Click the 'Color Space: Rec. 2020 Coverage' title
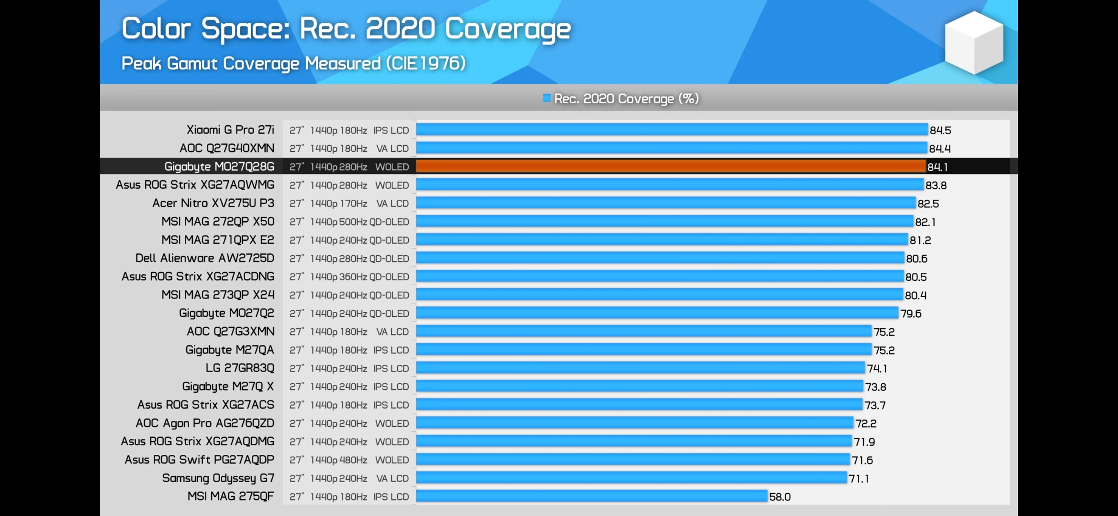1118x516 pixels. point(346,29)
